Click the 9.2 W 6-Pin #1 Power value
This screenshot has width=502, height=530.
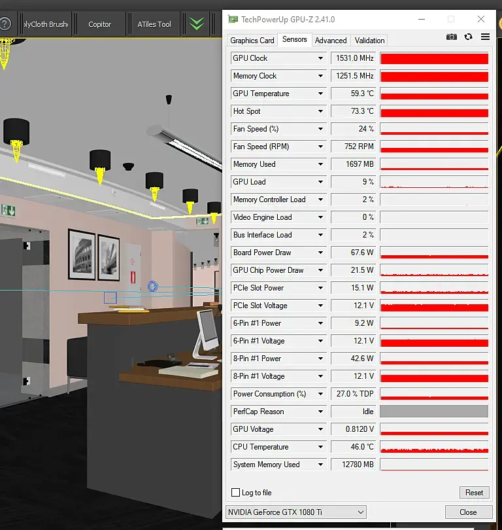pos(353,323)
